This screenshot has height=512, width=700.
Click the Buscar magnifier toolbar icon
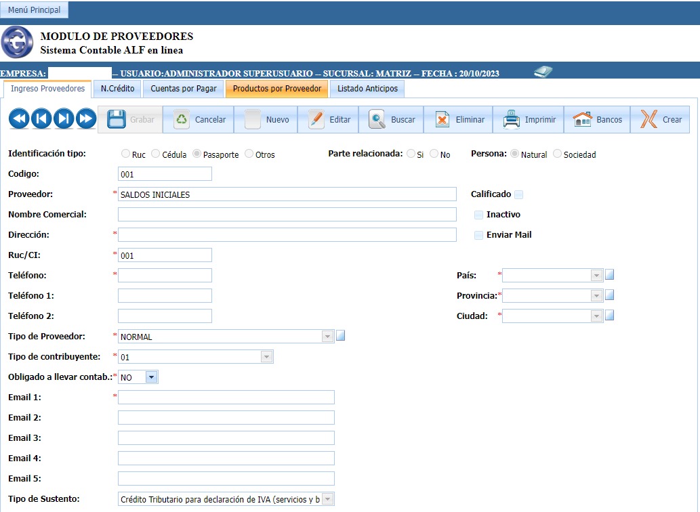point(377,120)
